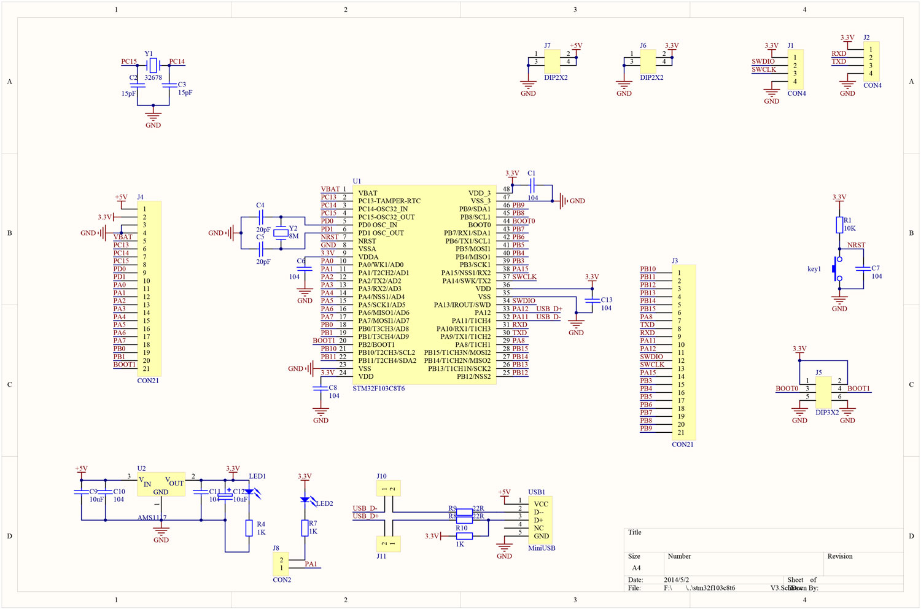
Task: Select the J3 CON21 header
Action: [x=684, y=352]
